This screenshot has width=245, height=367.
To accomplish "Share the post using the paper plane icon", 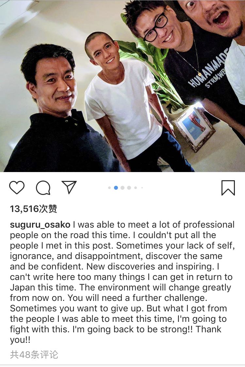I will [x=69, y=187].
